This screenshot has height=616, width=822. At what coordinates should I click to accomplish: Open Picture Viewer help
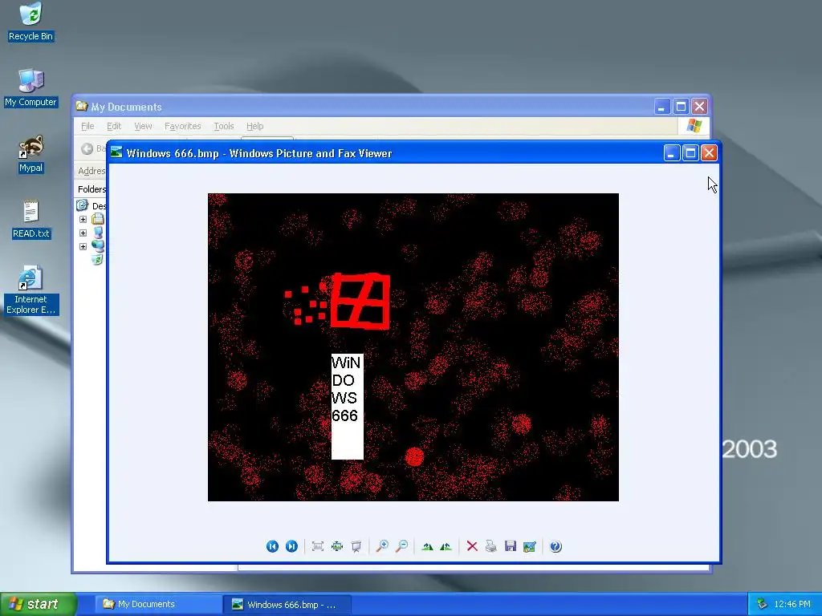pos(555,546)
